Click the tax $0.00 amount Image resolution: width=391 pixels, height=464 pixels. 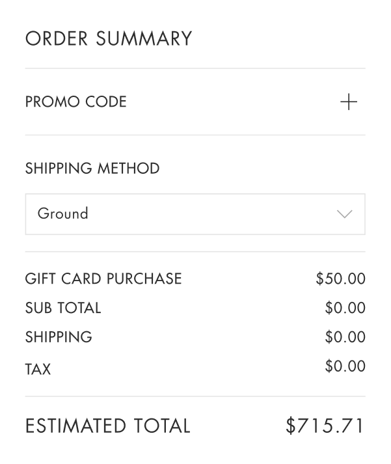(x=345, y=366)
